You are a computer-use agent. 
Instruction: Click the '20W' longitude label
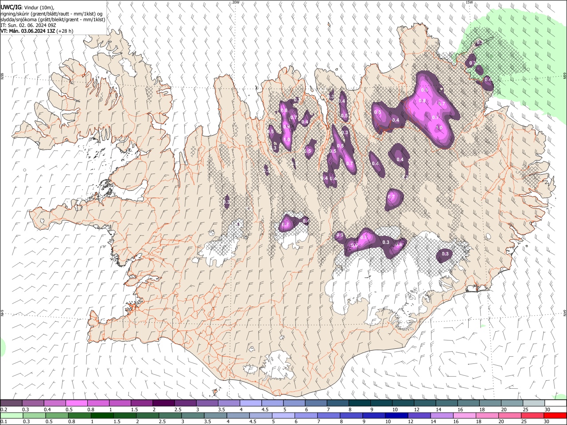tap(236, 2)
